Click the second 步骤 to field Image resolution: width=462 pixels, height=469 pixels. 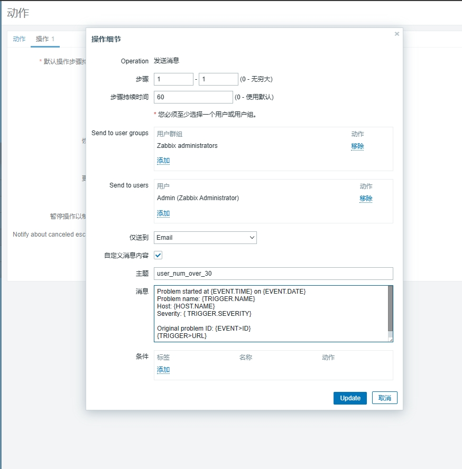click(x=218, y=79)
